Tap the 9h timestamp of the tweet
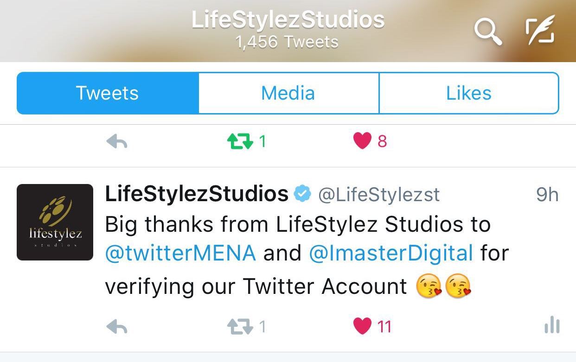The width and height of the screenshot is (576, 362). (x=547, y=195)
